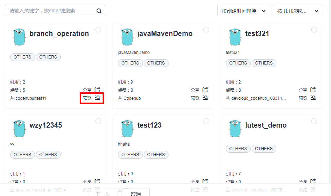Choose the lutest_demo radio button
331x196 pixels.
click(x=314, y=121)
